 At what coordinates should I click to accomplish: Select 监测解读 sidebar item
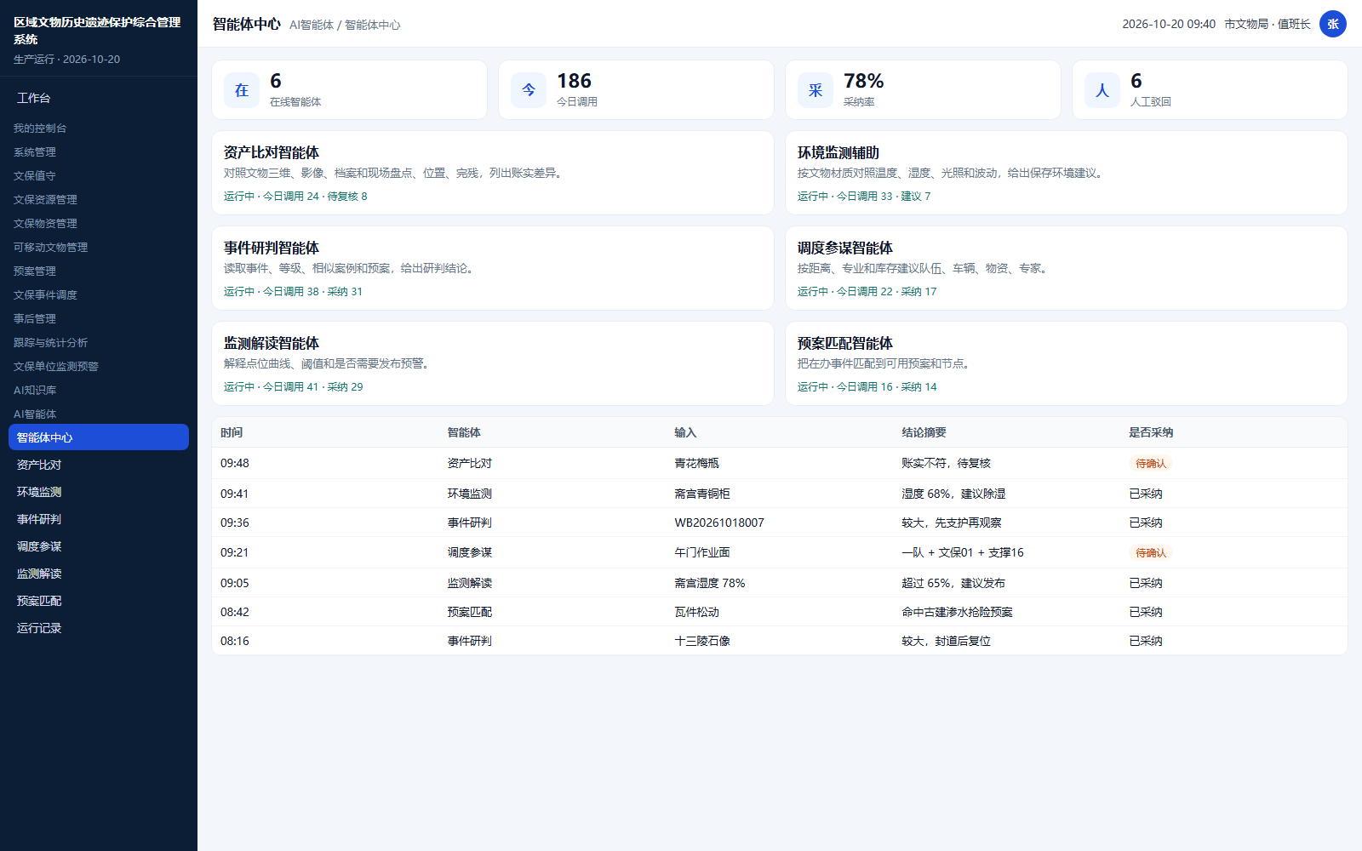click(x=99, y=574)
